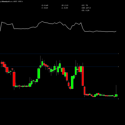The width and height of the screenshot is (125, 125).
Task: Click the 'O: 0.40' open value
Action: [45, 5]
